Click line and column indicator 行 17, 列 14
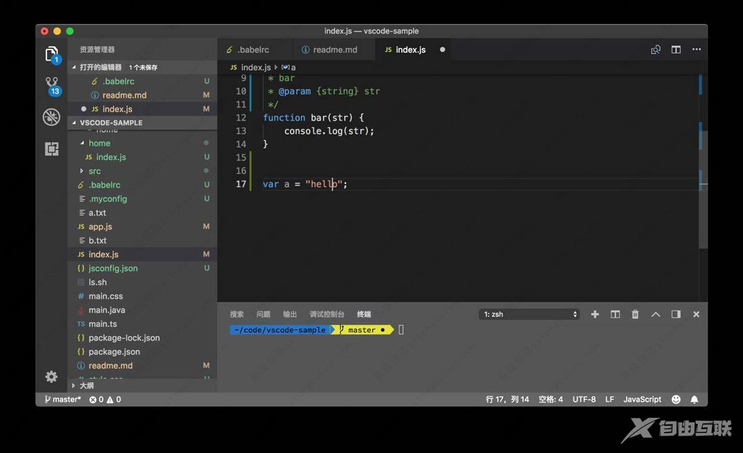 click(507, 399)
